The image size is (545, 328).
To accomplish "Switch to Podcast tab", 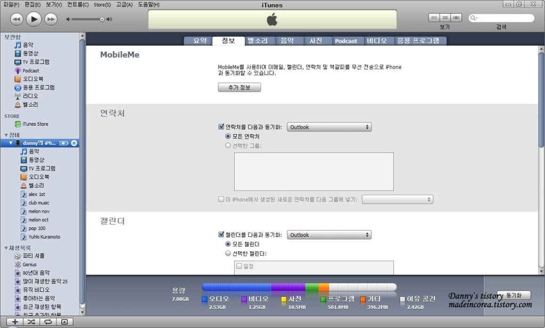I will pyautogui.click(x=346, y=40).
